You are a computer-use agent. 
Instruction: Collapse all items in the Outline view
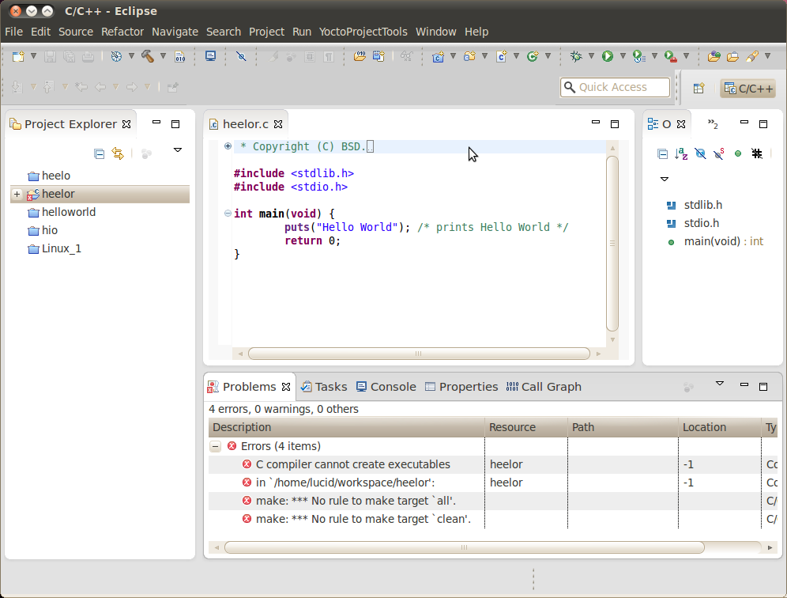[x=662, y=153]
